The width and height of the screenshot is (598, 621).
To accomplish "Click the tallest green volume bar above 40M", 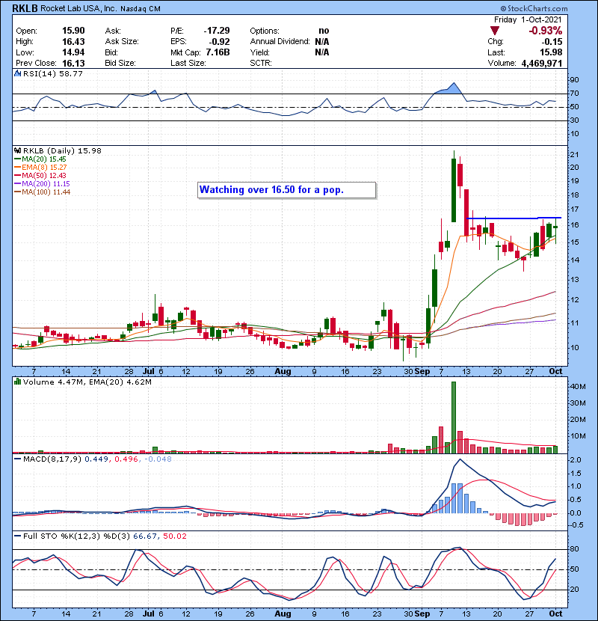I will 454,417.
